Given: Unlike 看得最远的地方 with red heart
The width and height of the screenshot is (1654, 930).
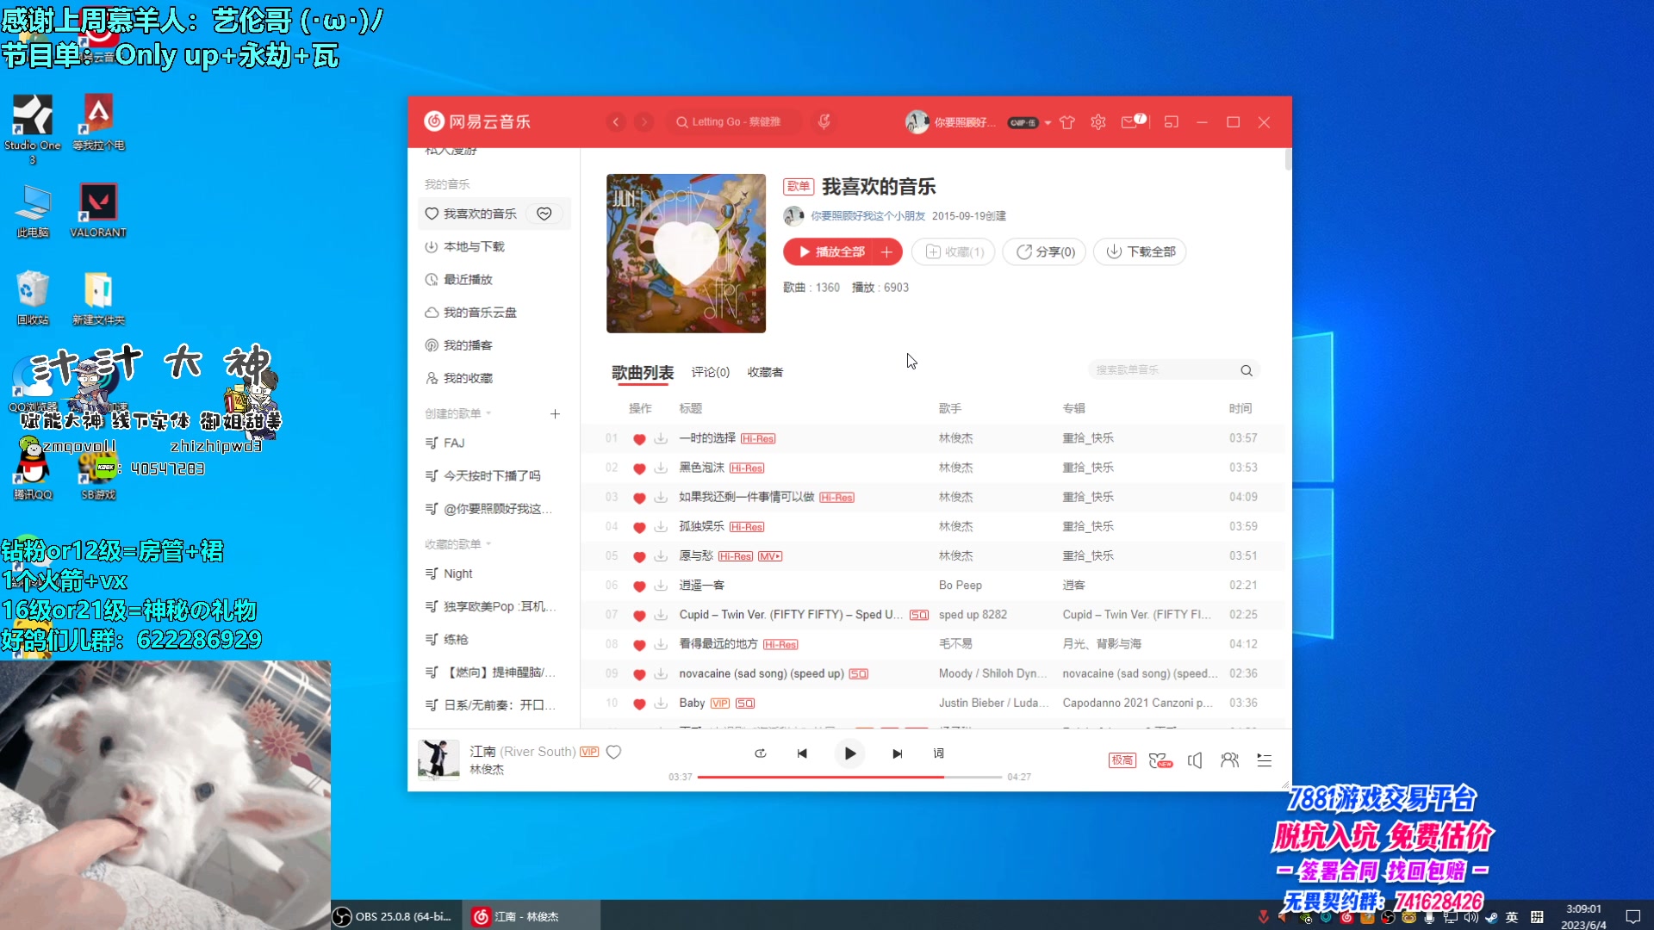Looking at the screenshot, I should tap(639, 644).
